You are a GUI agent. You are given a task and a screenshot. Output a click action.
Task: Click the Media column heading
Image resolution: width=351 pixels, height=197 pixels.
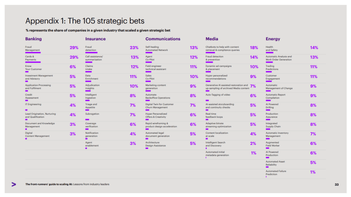pyautogui.click(x=212, y=39)
